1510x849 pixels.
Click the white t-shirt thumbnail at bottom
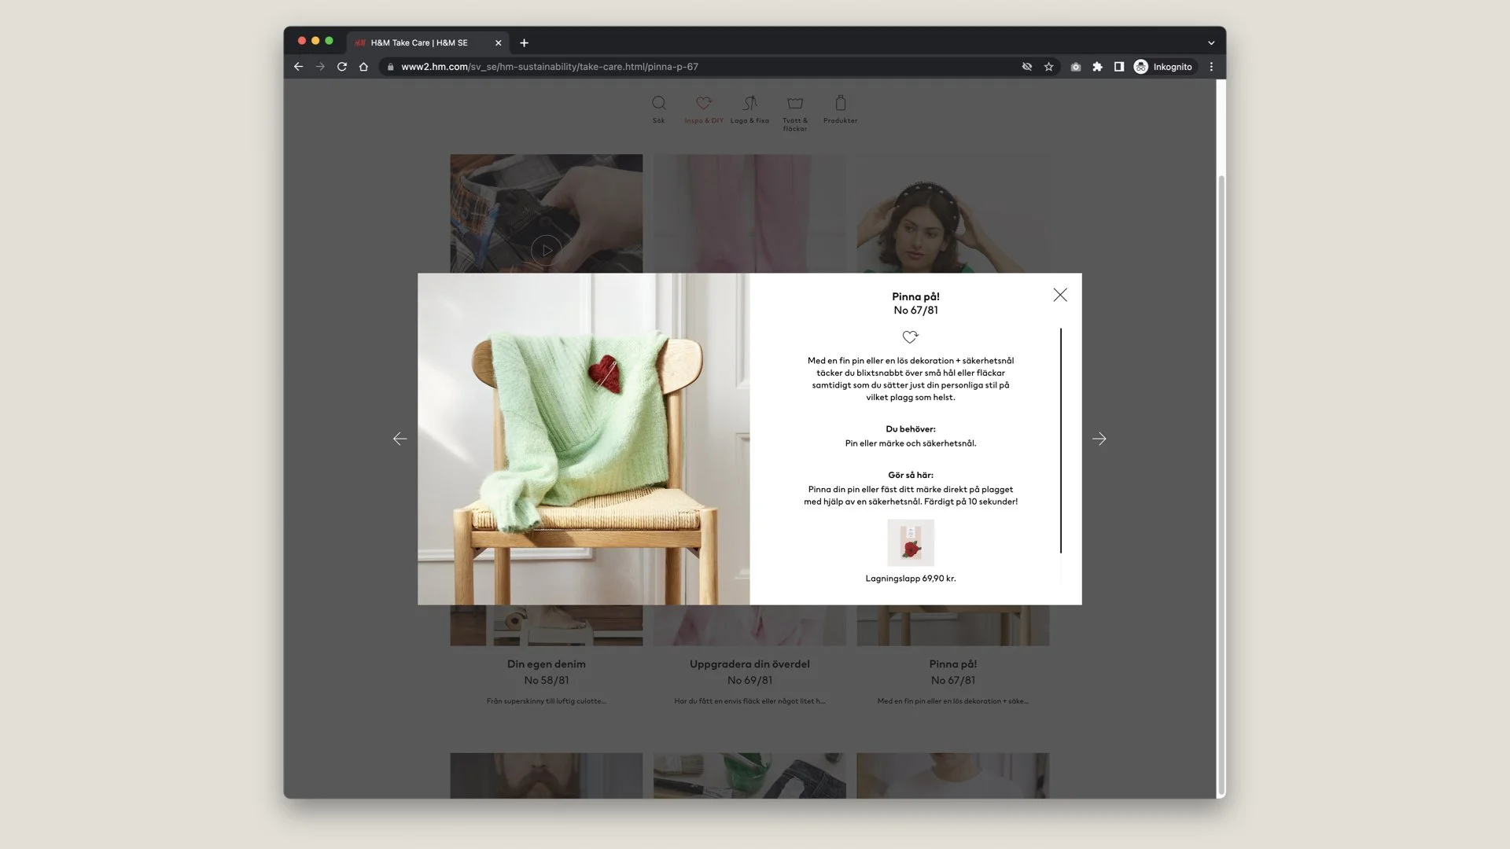[952, 776]
